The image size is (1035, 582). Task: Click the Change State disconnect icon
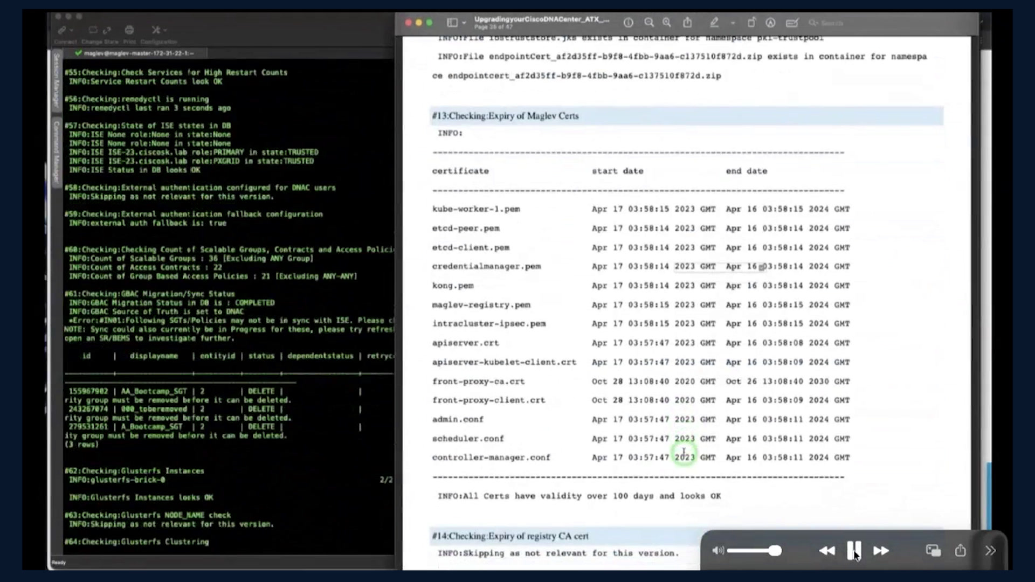point(107,30)
